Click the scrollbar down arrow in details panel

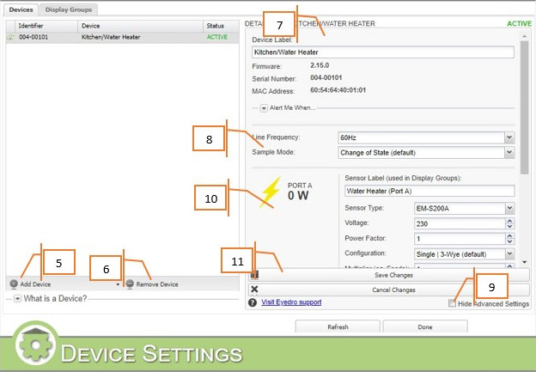[x=525, y=262]
